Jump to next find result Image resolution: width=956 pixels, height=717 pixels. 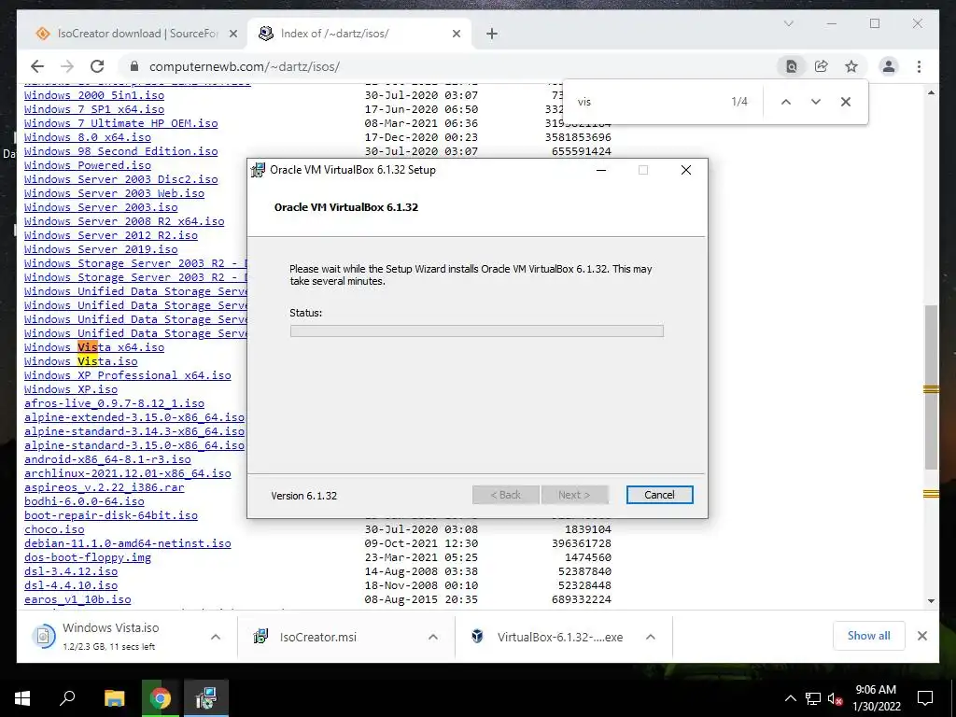point(816,102)
